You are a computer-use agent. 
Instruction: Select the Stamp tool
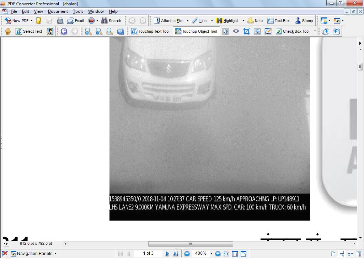point(304,21)
